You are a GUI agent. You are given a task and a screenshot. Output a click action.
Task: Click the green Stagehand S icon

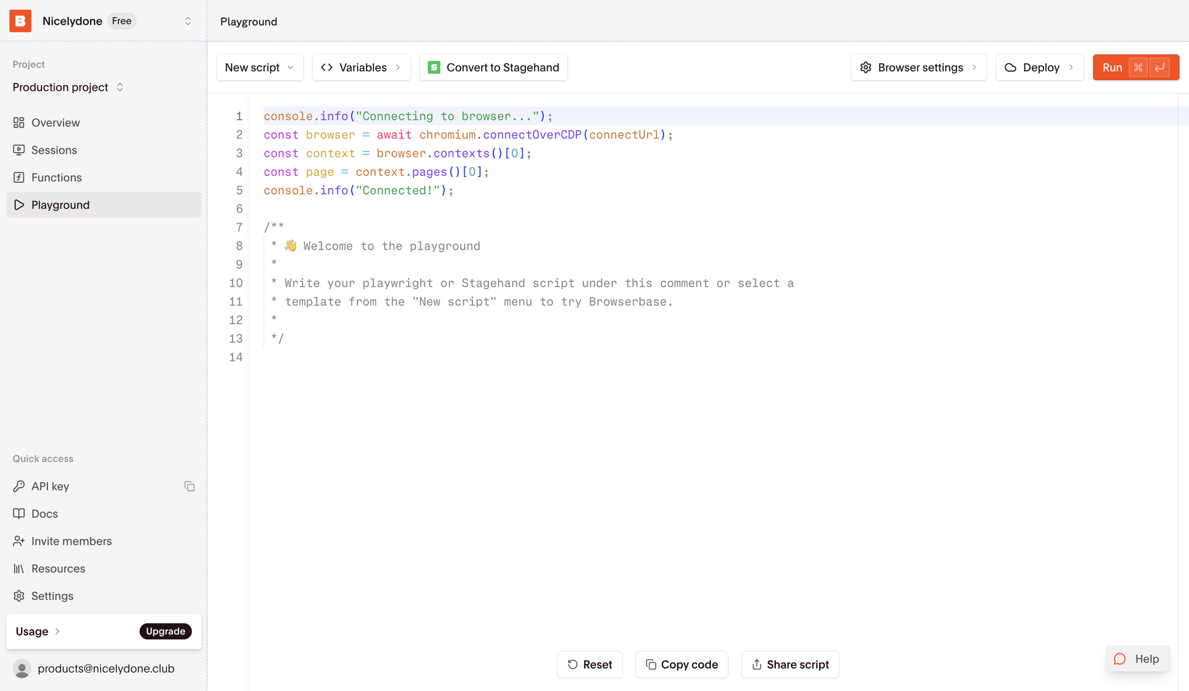pyautogui.click(x=434, y=67)
